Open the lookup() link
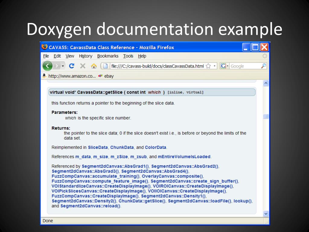Screen dimensions: 309x232 coord(243,201)
